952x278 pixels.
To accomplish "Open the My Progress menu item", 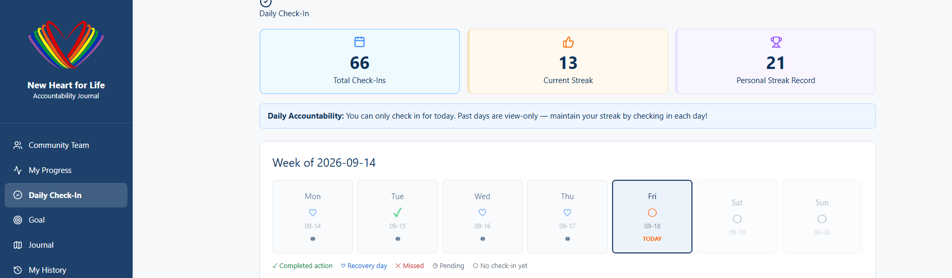I will pos(66,170).
